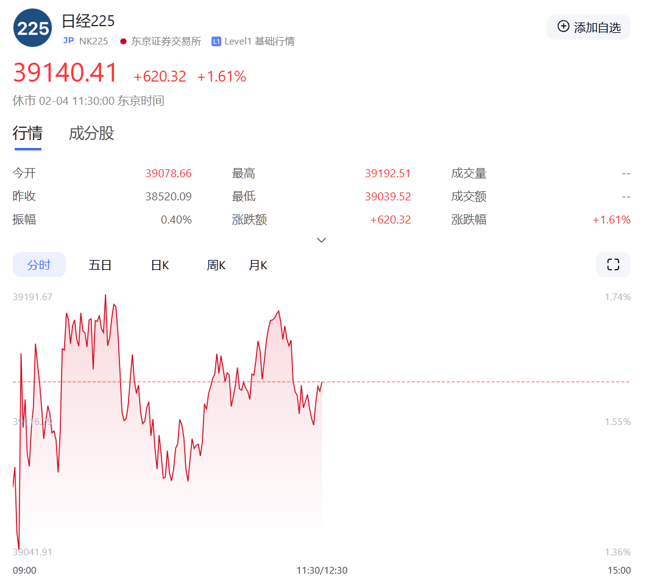646x587 pixels.
Task: Select the 行情 tab
Action: (x=27, y=133)
